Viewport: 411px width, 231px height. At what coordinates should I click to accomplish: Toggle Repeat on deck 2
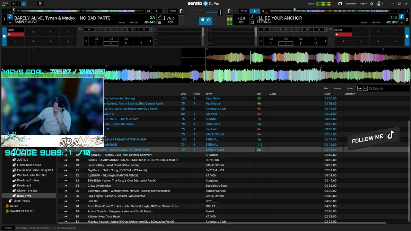pyautogui.click(x=363, y=22)
